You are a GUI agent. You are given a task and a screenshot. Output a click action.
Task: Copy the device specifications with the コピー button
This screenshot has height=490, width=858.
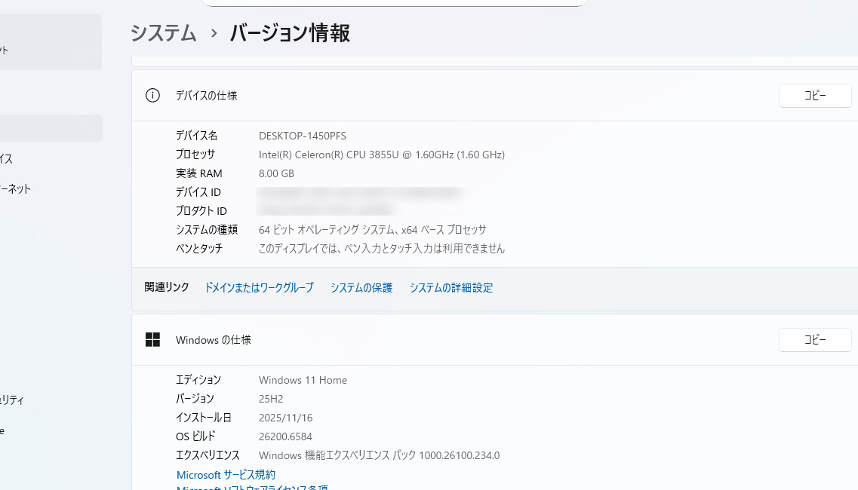[815, 96]
